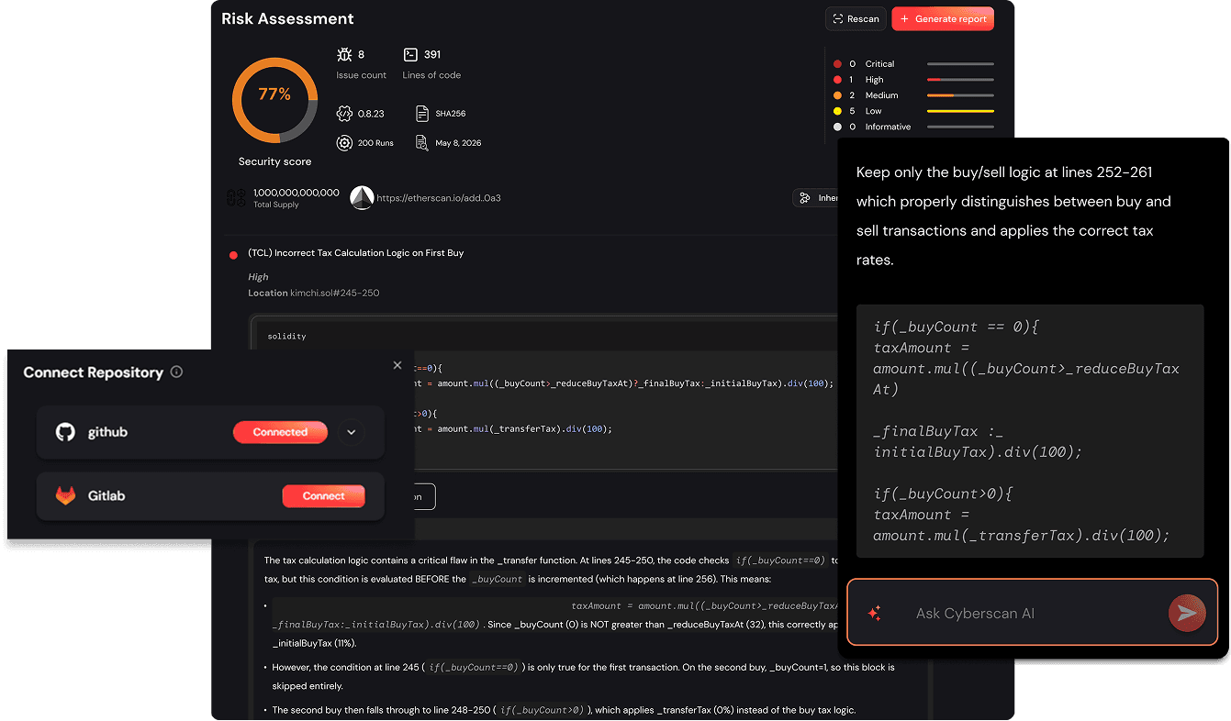1231x721 pixels.
Task: Expand the github row chevron dropdown
Action: (351, 432)
